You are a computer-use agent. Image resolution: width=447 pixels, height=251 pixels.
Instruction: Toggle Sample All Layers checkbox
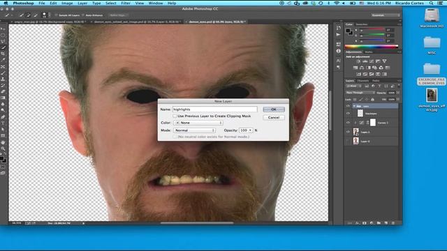56,15
